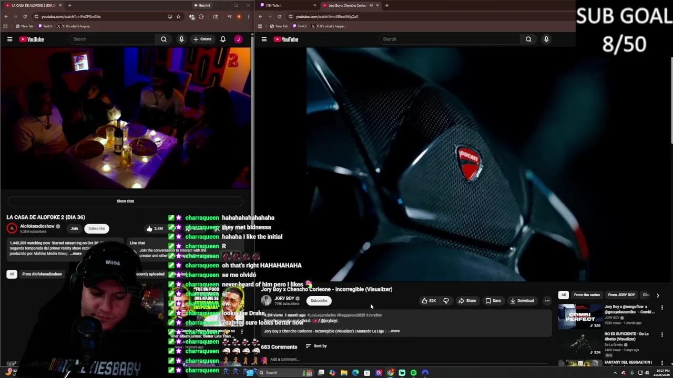The image size is (673, 378).
Task: Join Alofokeradioshow channel membership
Action: [x=74, y=228]
